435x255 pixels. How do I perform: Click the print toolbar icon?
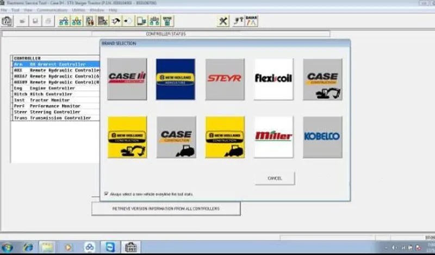point(48,21)
